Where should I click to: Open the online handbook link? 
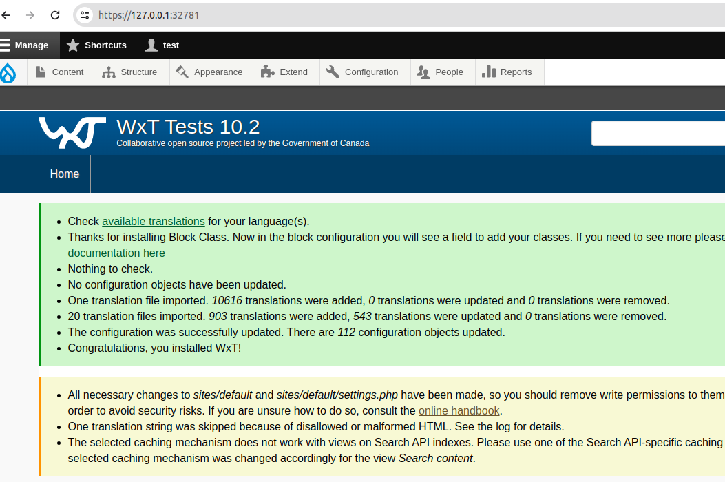click(459, 411)
